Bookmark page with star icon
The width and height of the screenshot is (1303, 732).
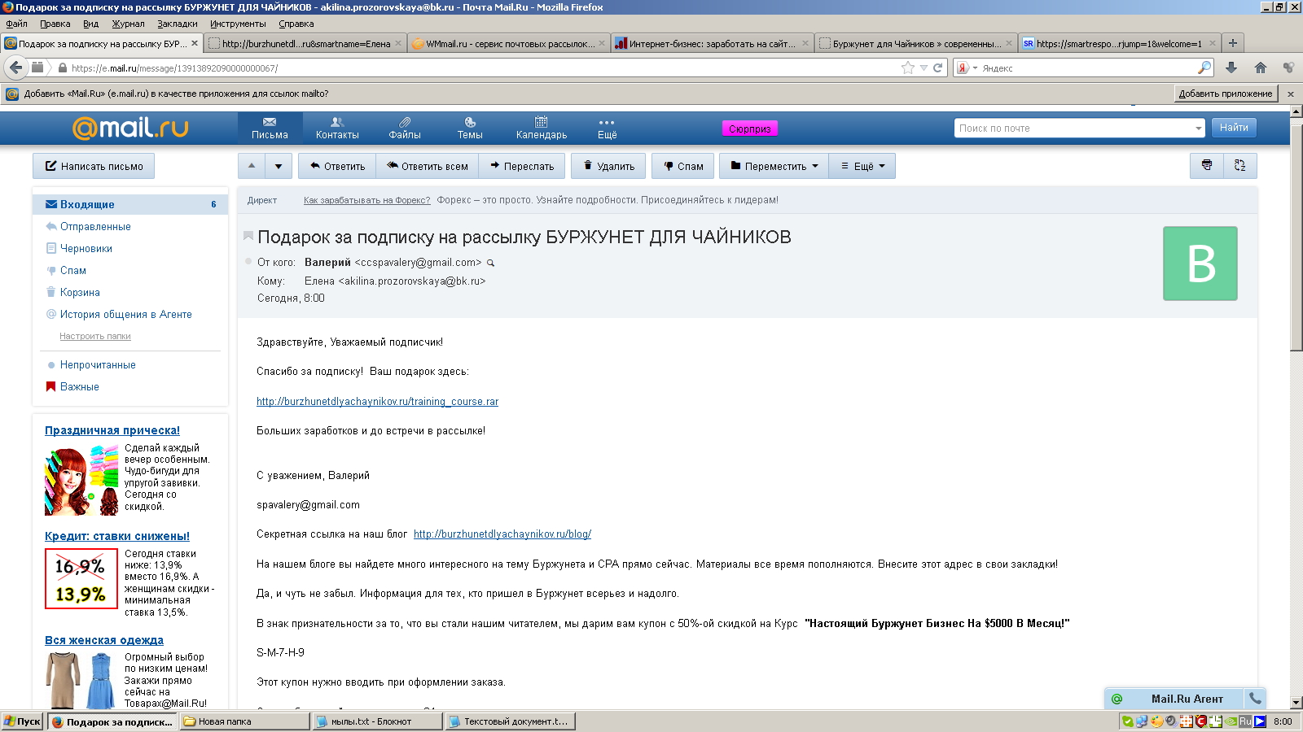coord(908,68)
